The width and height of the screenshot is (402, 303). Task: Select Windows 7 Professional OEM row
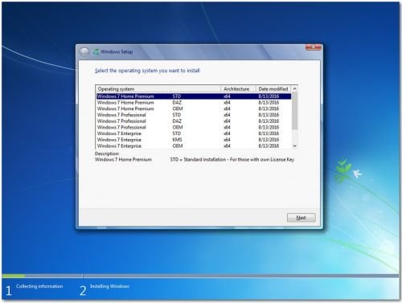tap(194, 127)
